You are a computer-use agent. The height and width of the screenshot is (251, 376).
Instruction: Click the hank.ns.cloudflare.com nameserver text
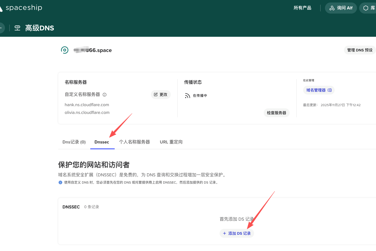click(87, 105)
